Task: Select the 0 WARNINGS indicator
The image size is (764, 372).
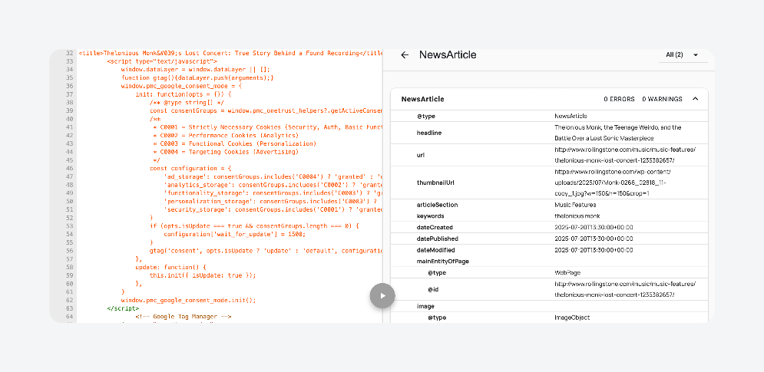Action: 662,99
